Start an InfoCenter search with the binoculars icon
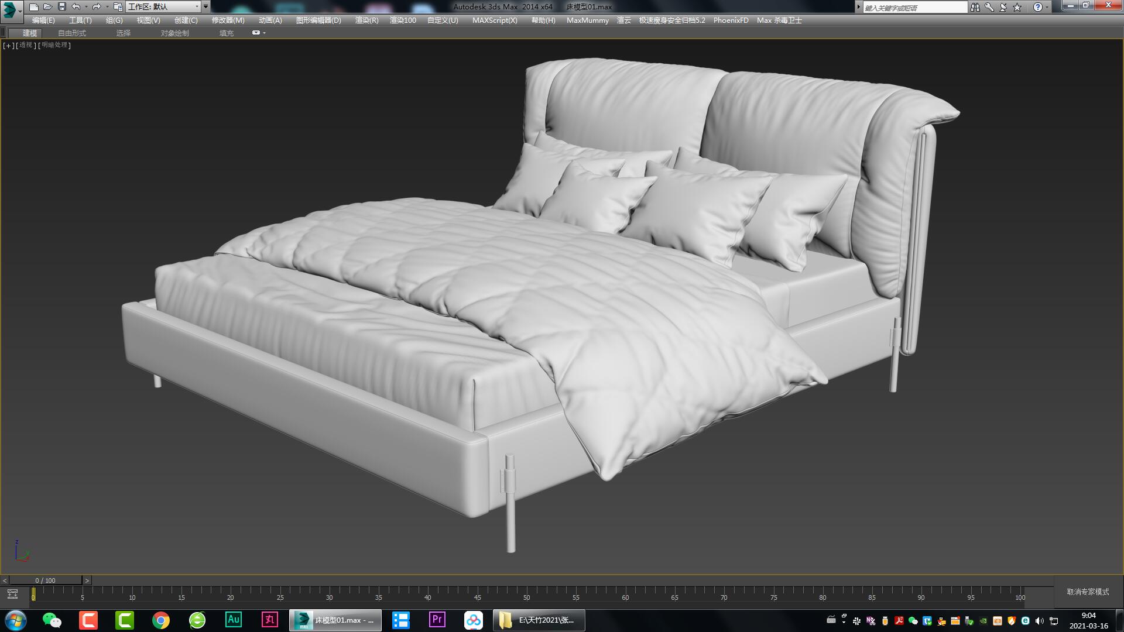The width and height of the screenshot is (1124, 632). point(975,6)
